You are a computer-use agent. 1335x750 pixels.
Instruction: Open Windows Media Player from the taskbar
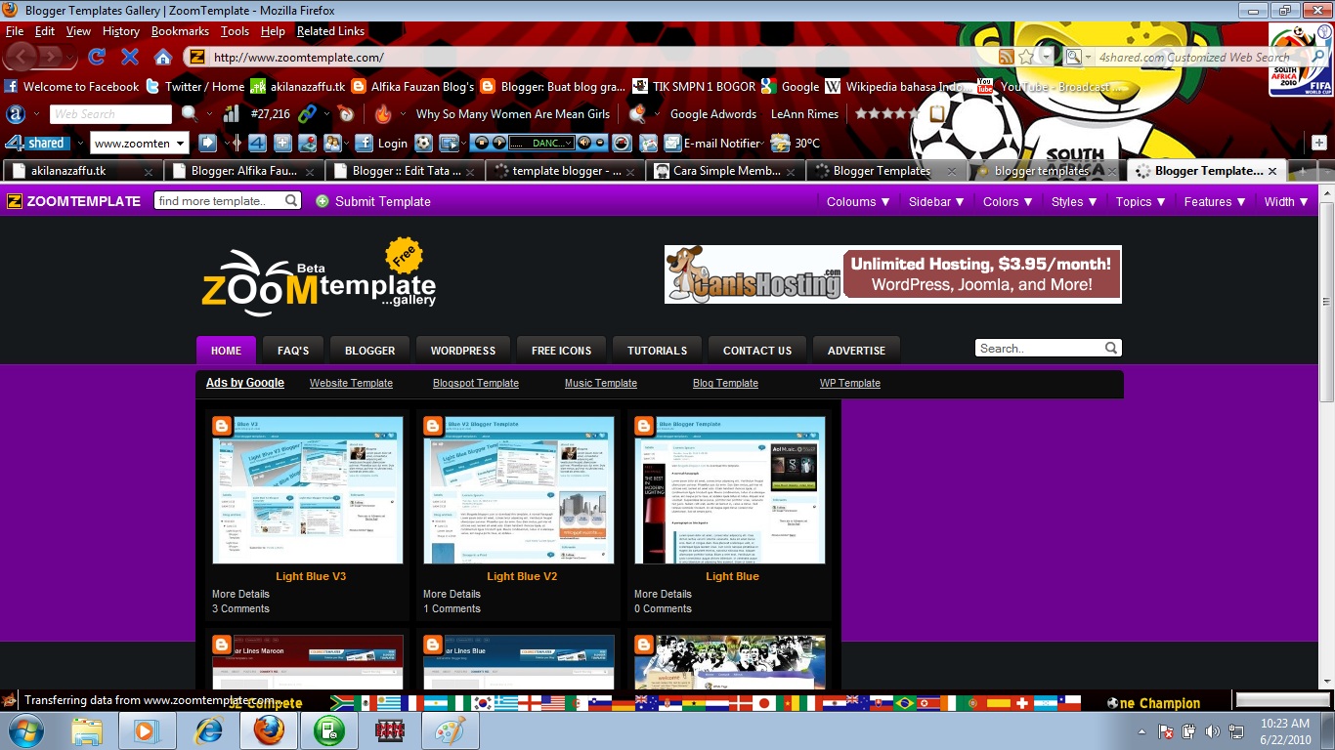click(x=148, y=729)
